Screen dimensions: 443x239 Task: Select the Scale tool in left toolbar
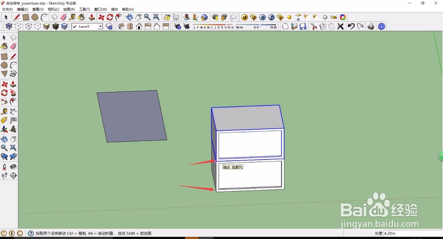(4, 102)
